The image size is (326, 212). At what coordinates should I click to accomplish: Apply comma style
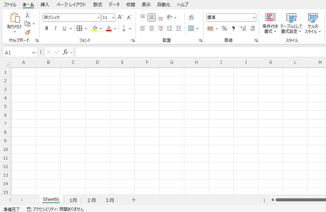[x=233, y=28]
